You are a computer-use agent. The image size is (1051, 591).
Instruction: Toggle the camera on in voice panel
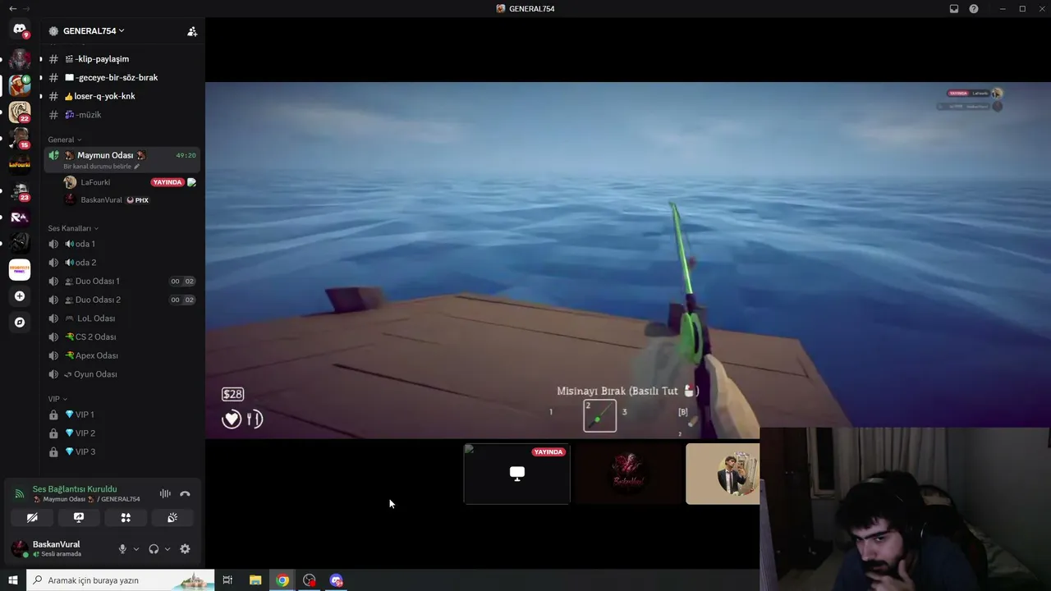click(x=32, y=518)
